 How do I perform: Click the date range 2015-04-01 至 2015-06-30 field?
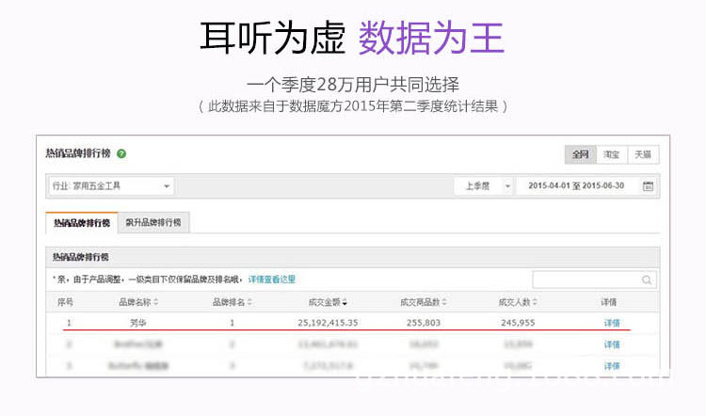click(577, 186)
